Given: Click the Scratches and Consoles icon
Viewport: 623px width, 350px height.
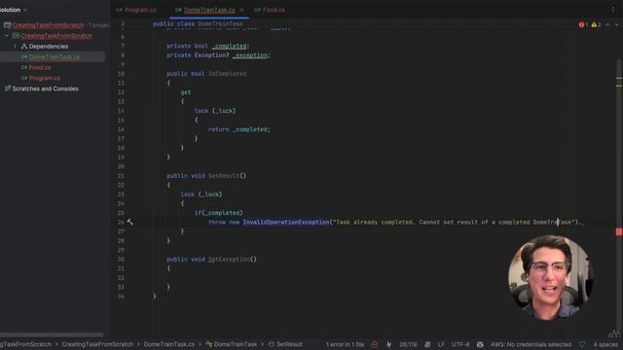Looking at the screenshot, I should (7, 88).
